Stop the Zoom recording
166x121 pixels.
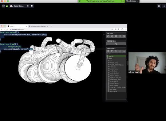pyautogui.click(x=32, y=6)
